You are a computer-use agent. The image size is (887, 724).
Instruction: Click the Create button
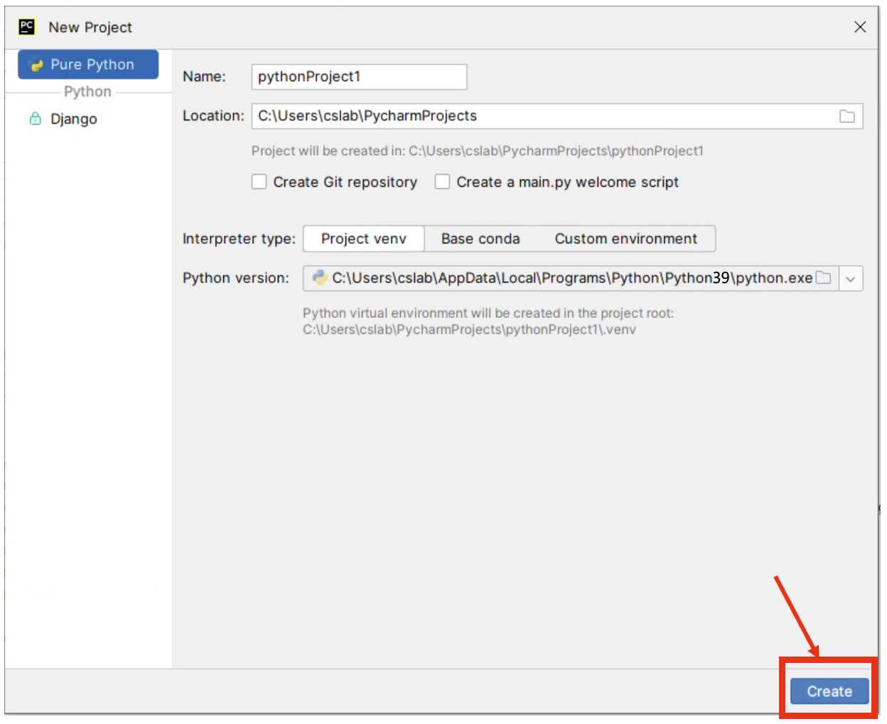tap(829, 691)
